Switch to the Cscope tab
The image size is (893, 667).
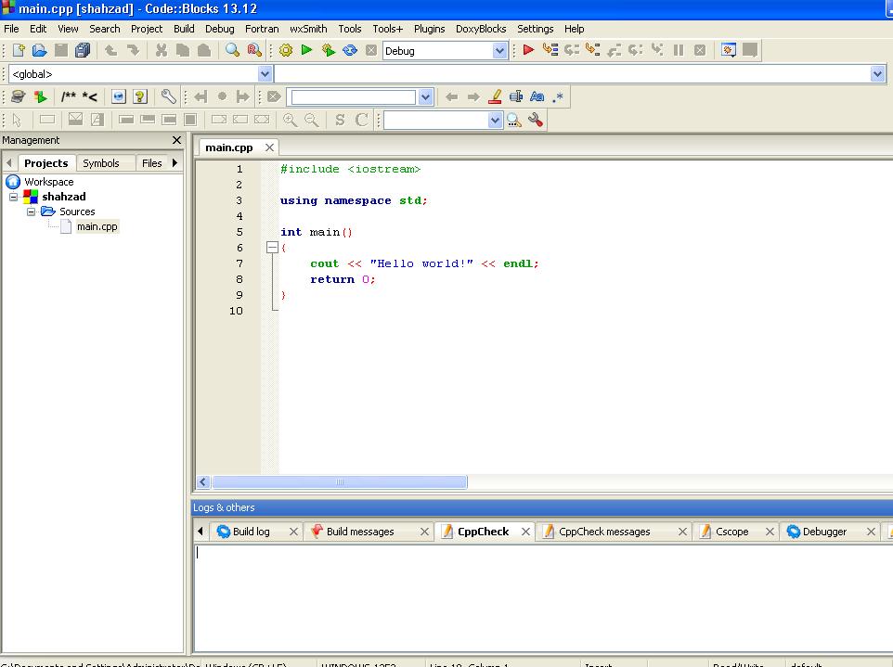click(x=731, y=532)
